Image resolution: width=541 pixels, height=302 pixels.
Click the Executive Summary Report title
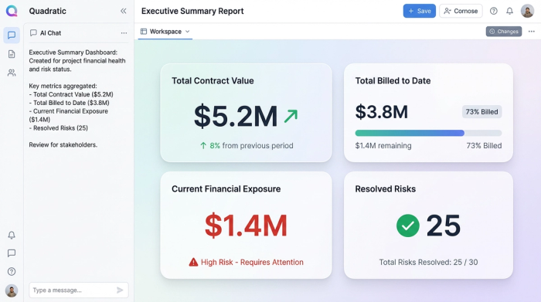(192, 11)
